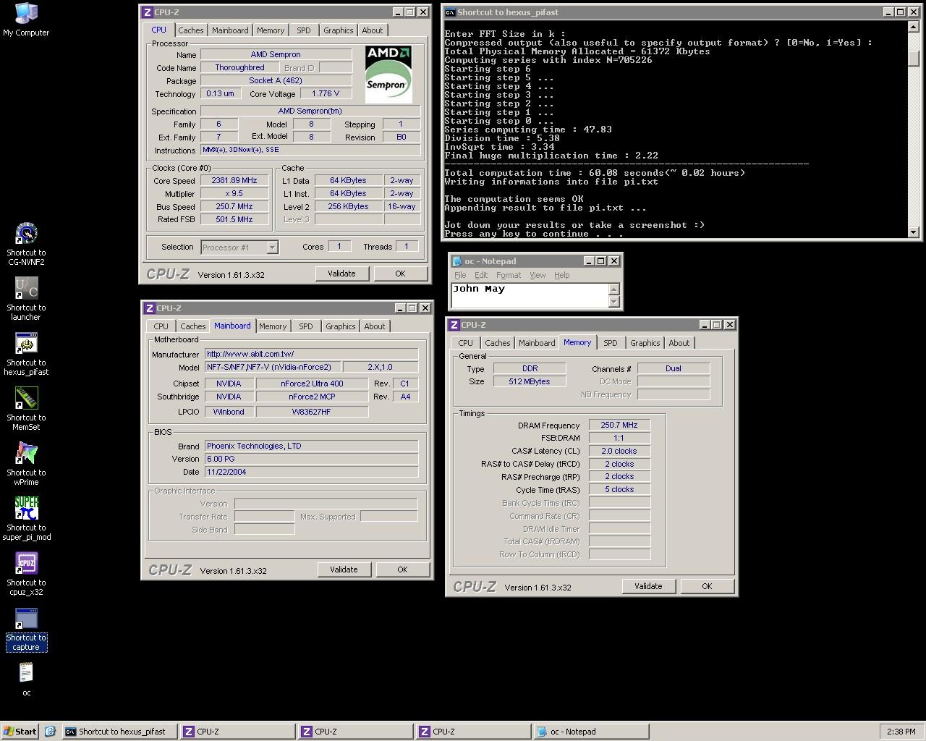926x741 pixels.
Task: Open Notepad Help menu
Action: [562, 275]
